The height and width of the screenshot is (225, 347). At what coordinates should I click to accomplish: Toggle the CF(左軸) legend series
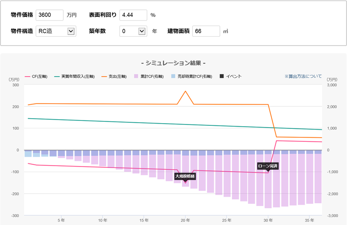(36, 77)
